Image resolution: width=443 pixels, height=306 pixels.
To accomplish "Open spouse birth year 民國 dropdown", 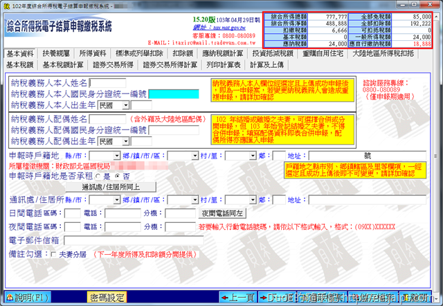I will pyautogui.click(x=125, y=141).
